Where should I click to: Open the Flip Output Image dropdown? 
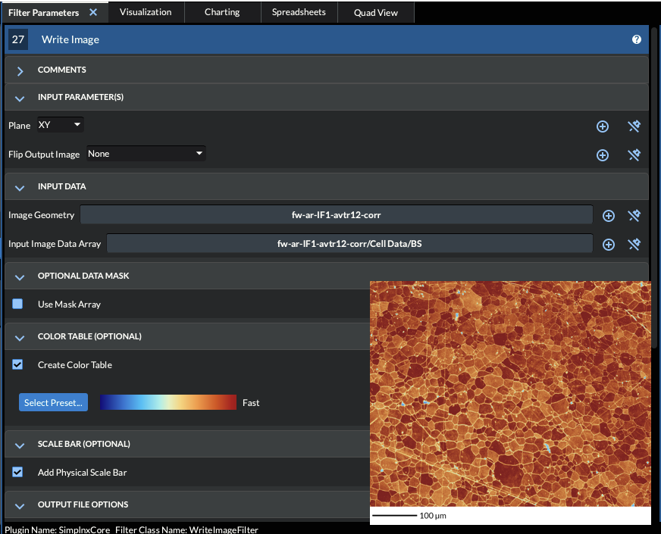(x=146, y=153)
